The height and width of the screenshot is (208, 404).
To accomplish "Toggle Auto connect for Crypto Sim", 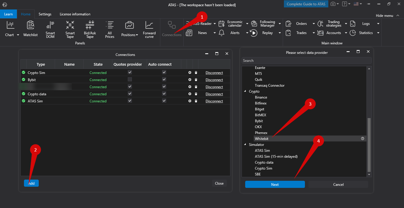I will tap(164, 72).
